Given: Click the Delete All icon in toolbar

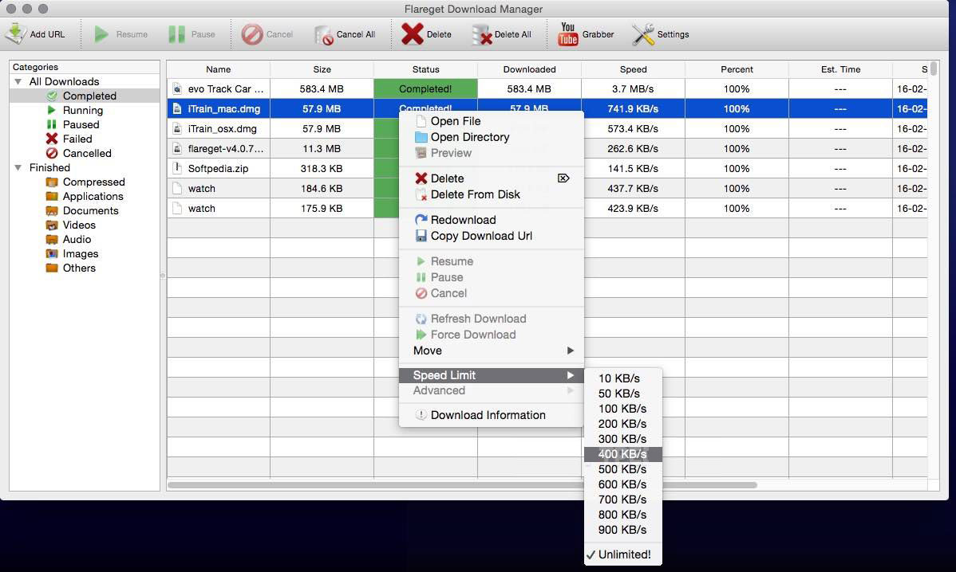Looking at the screenshot, I should coord(482,35).
